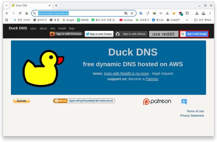Open the 교보문고 bookmark
The height and width of the screenshot is (142, 217).
[142, 20]
